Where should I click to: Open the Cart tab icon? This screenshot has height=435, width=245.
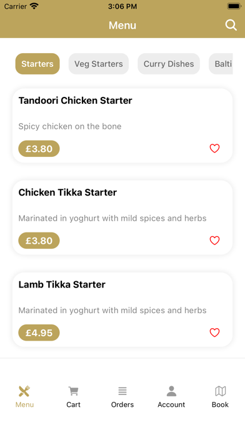tap(73, 391)
